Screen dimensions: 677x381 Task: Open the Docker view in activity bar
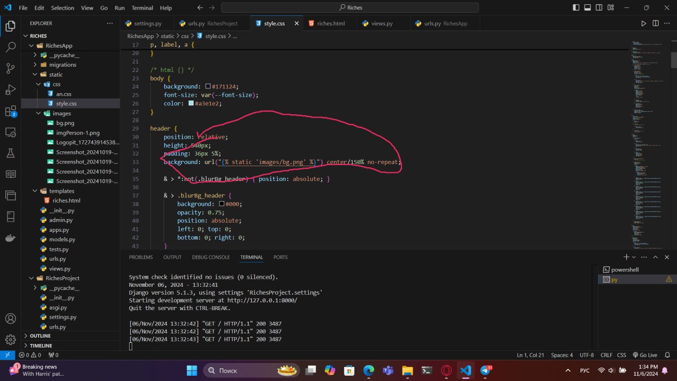[10, 238]
